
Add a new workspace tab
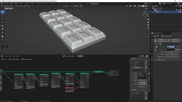point(100,4)
